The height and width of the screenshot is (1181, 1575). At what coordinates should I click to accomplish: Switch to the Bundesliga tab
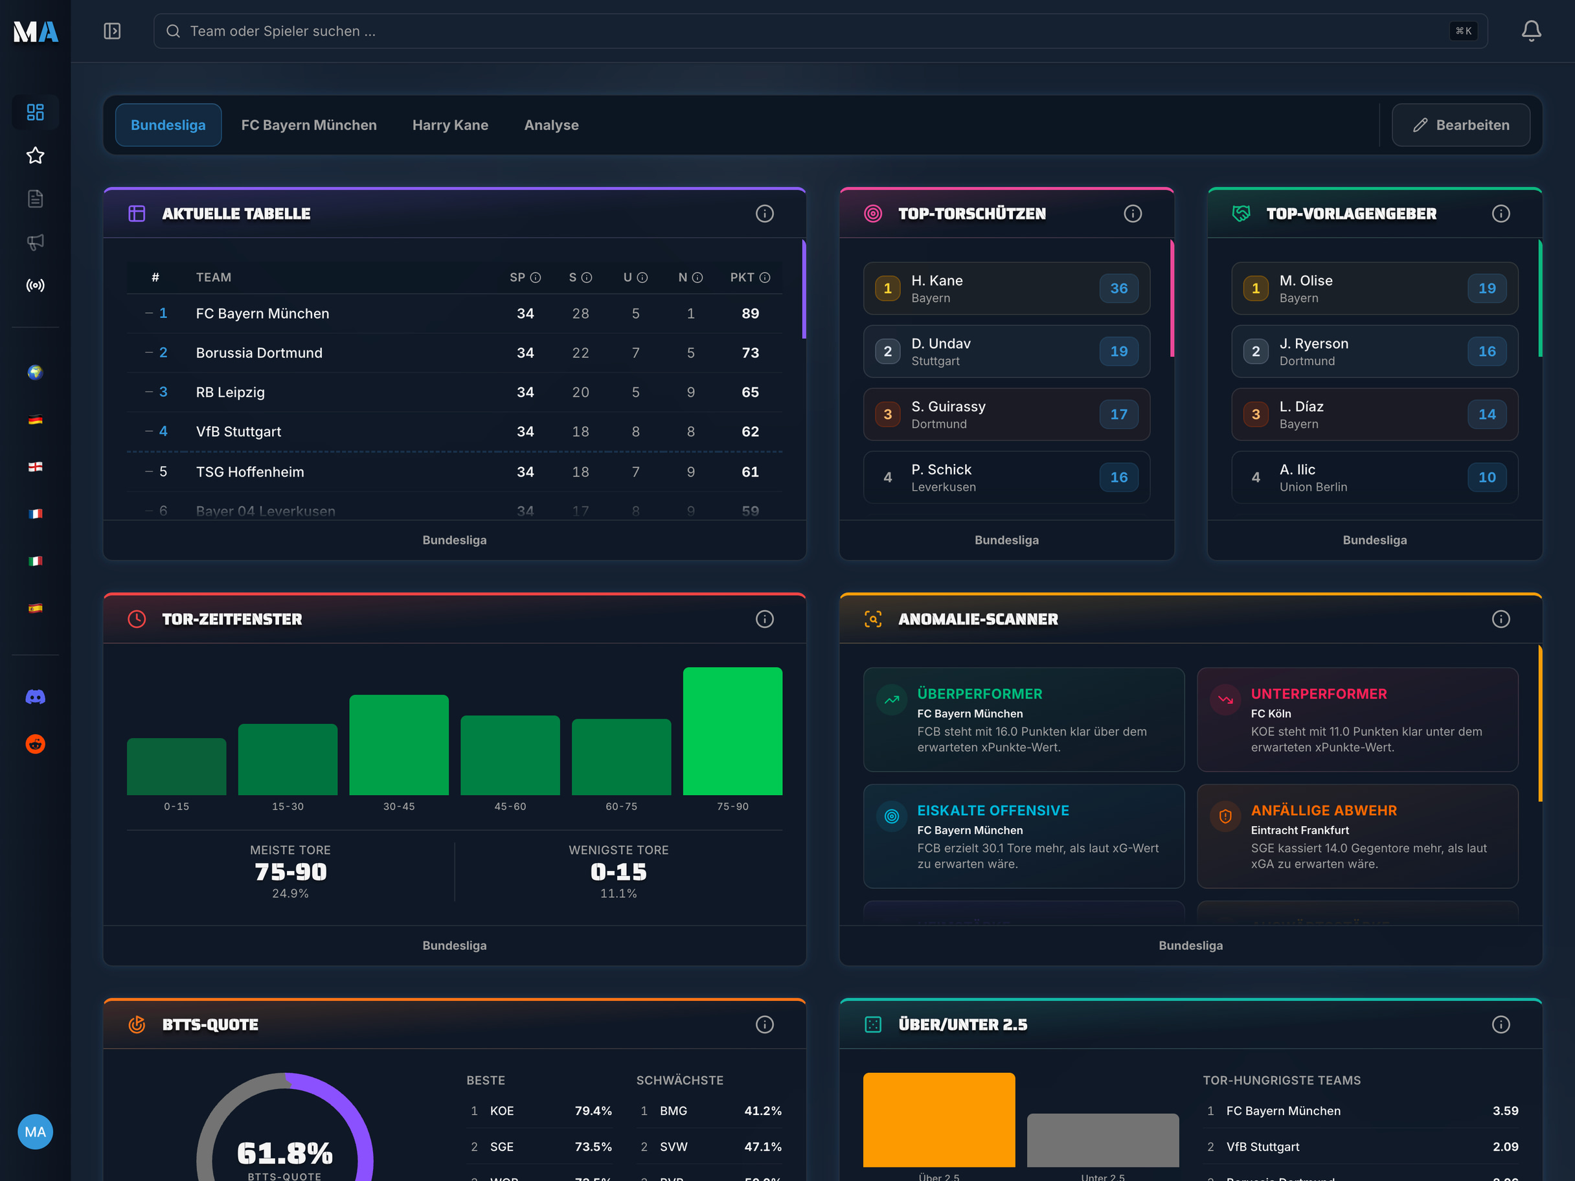[168, 126]
